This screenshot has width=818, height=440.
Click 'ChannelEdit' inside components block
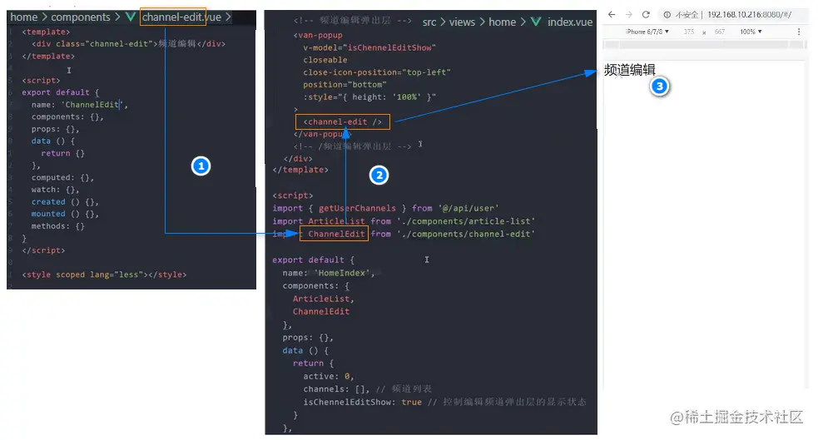pos(321,312)
